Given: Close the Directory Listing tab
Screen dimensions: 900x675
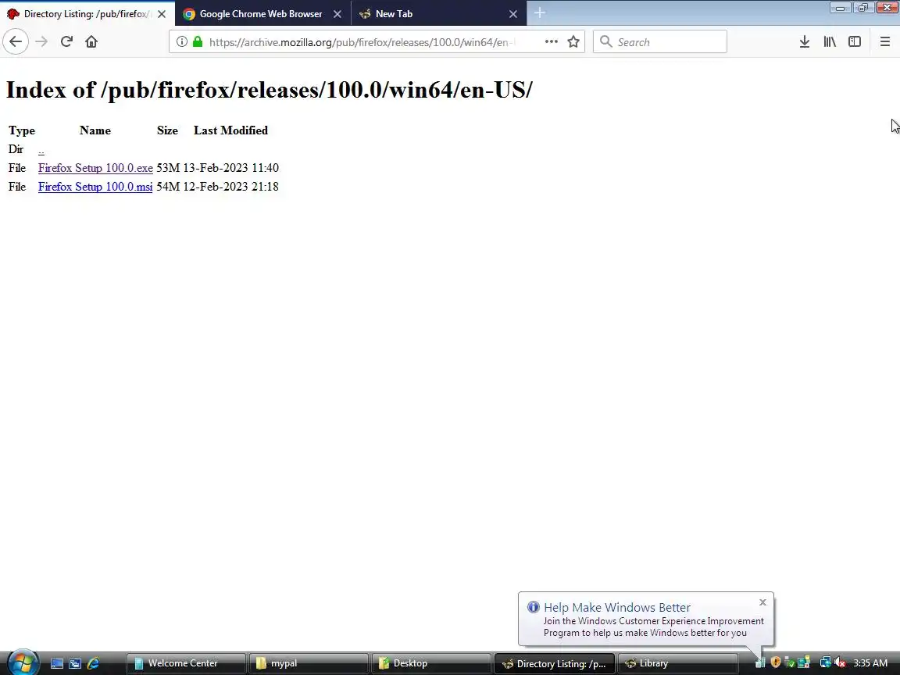Looking at the screenshot, I should pyautogui.click(x=162, y=14).
